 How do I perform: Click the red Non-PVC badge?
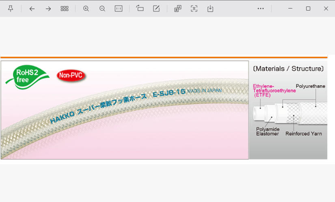tap(71, 75)
